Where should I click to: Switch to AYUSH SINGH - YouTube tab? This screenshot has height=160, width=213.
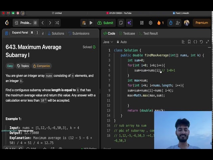(x=119, y=13)
